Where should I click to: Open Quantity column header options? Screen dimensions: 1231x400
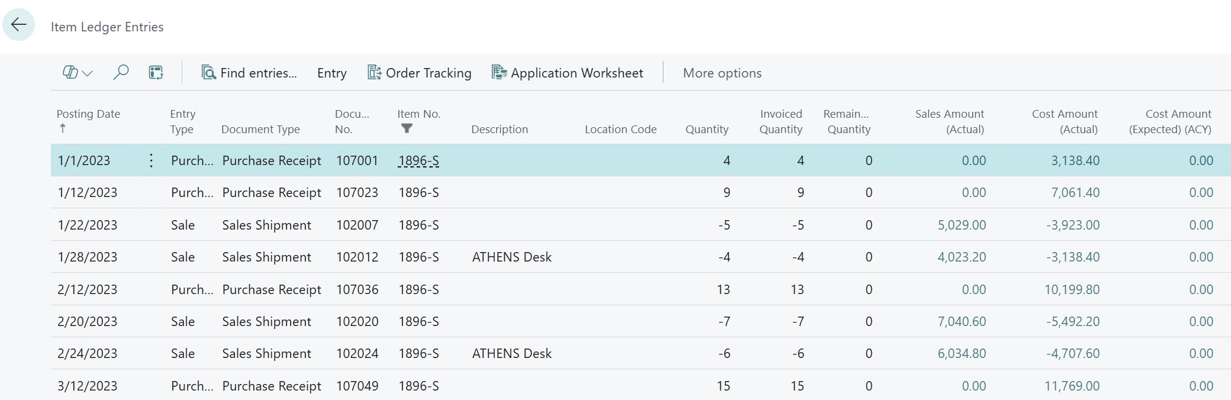(707, 129)
